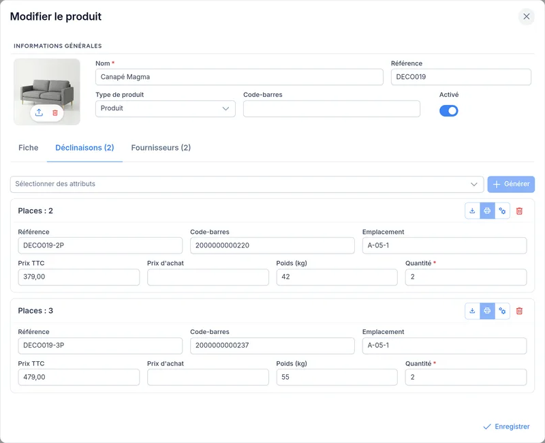Click the Informations générales section title
The height and width of the screenshot is (443, 545).
point(58,46)
